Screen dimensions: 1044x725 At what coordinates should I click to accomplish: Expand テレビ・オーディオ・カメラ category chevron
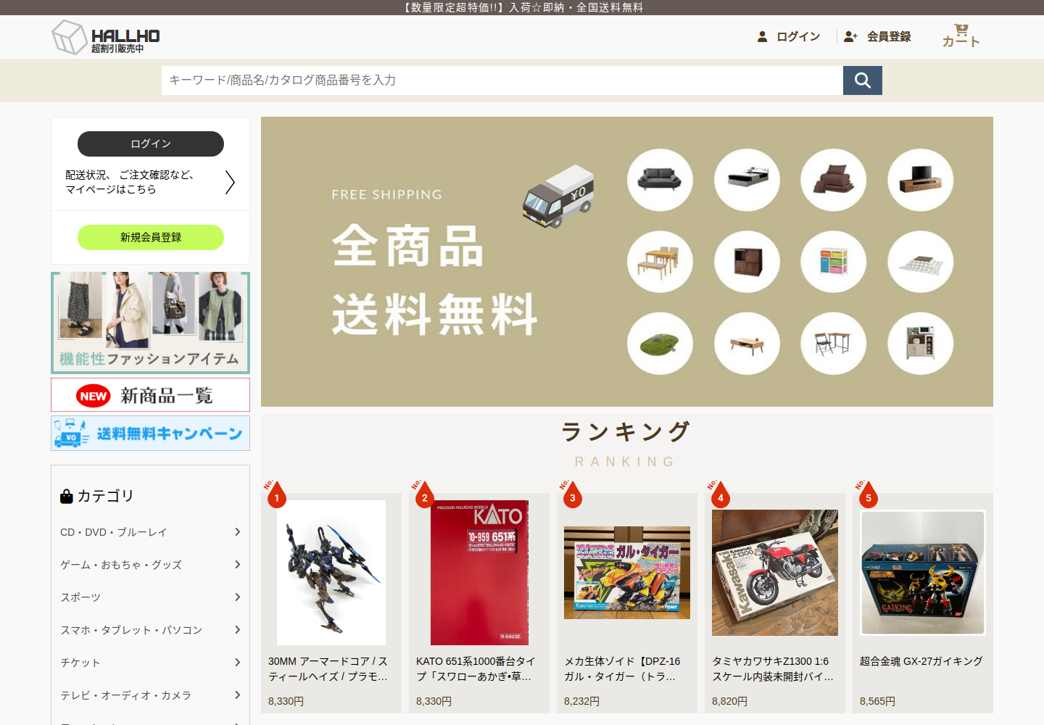click(x=237, y=695)
